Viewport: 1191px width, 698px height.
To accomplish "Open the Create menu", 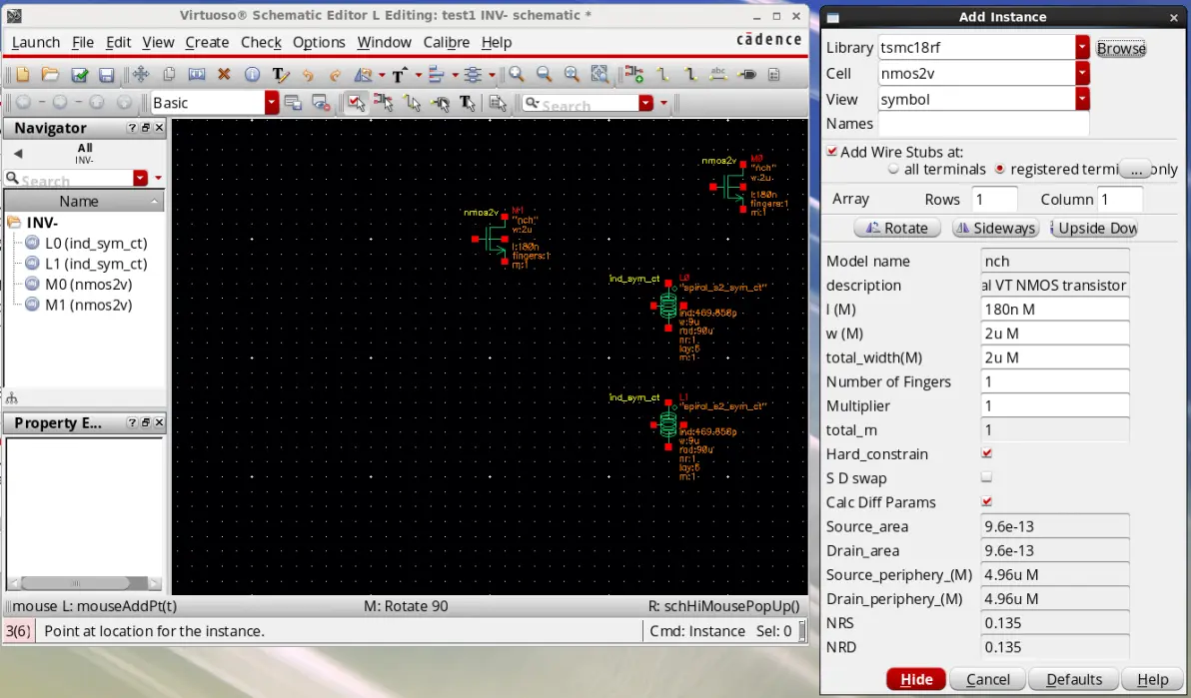I will pos(207,43).
